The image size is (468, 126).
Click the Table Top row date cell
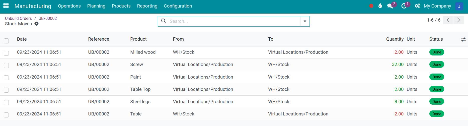(39, 89)
